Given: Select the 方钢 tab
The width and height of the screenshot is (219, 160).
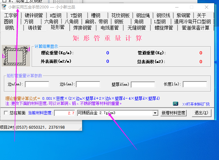Looking at the screenshot, I should point(29,22).
